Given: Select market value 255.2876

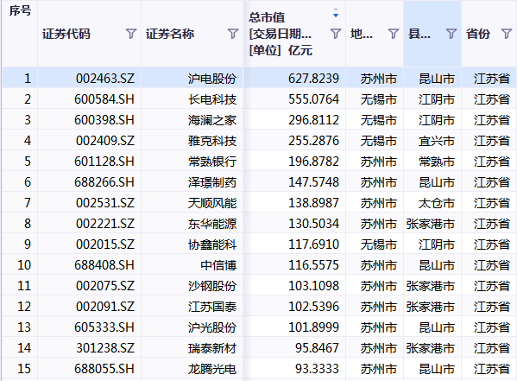Looking at the screenshot, I should point(313,141).
